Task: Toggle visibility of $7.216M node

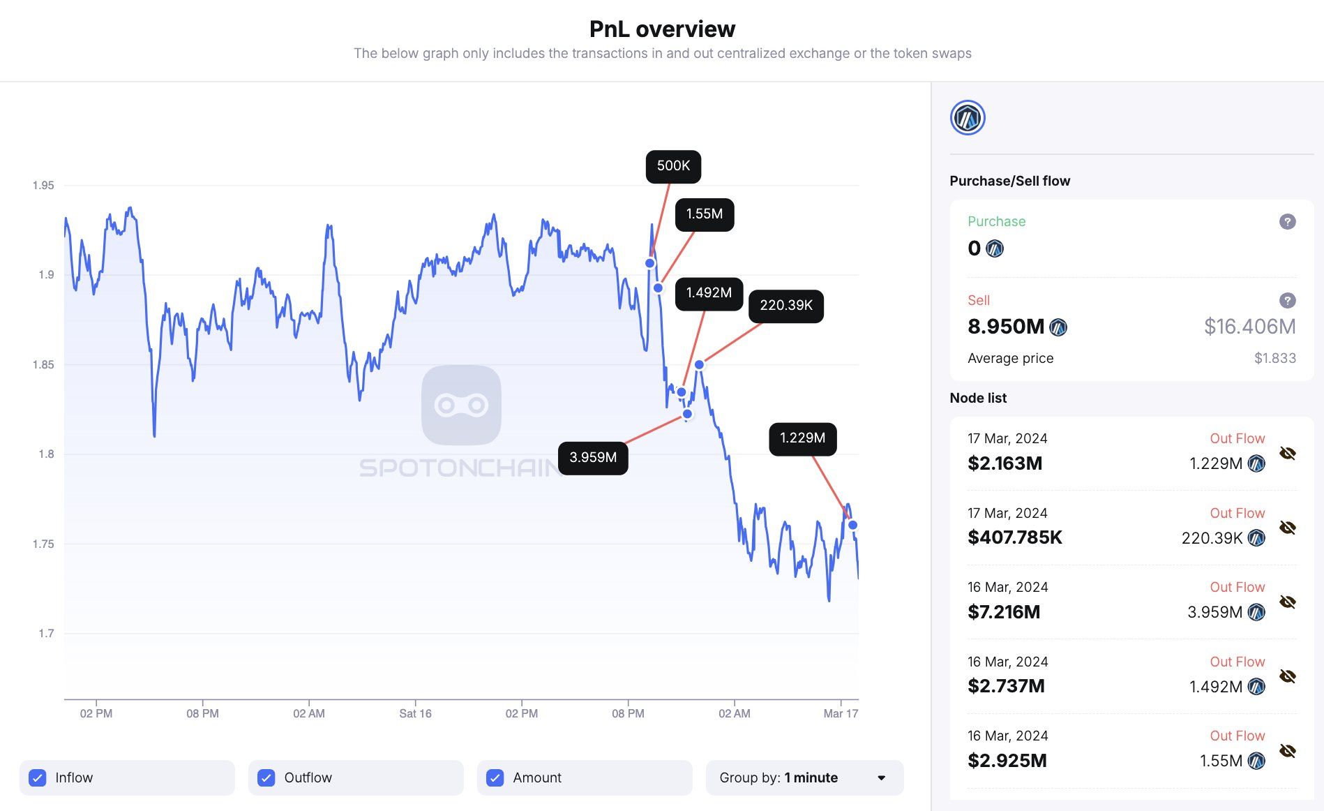Action: [x=1287, y=602]
